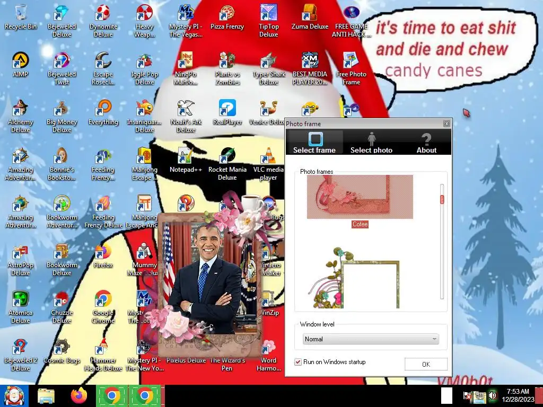The image size is (543, 407).
Task: Open Mystery PI The Vegas shortcut
Action: (186, 21)
